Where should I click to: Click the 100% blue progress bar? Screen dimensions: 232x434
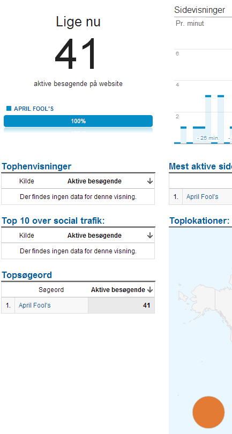[78, 121]
